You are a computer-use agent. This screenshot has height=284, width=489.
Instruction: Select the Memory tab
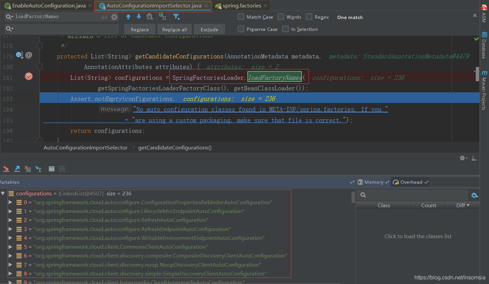pos(374,182)
